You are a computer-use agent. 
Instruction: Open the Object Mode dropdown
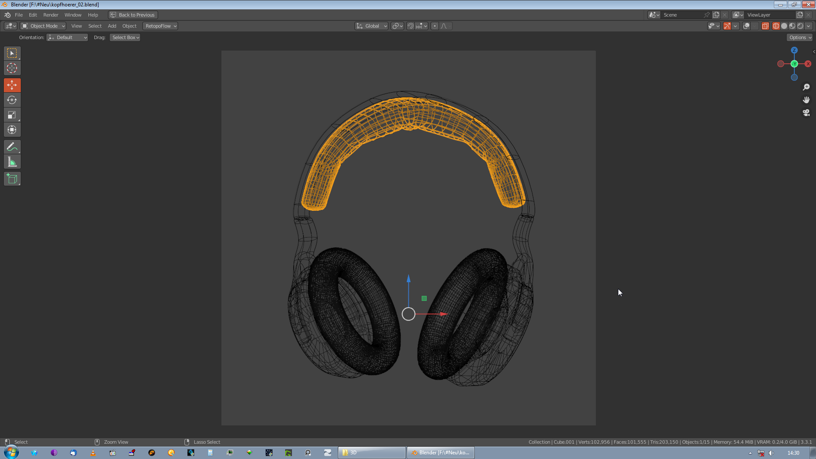43,26
